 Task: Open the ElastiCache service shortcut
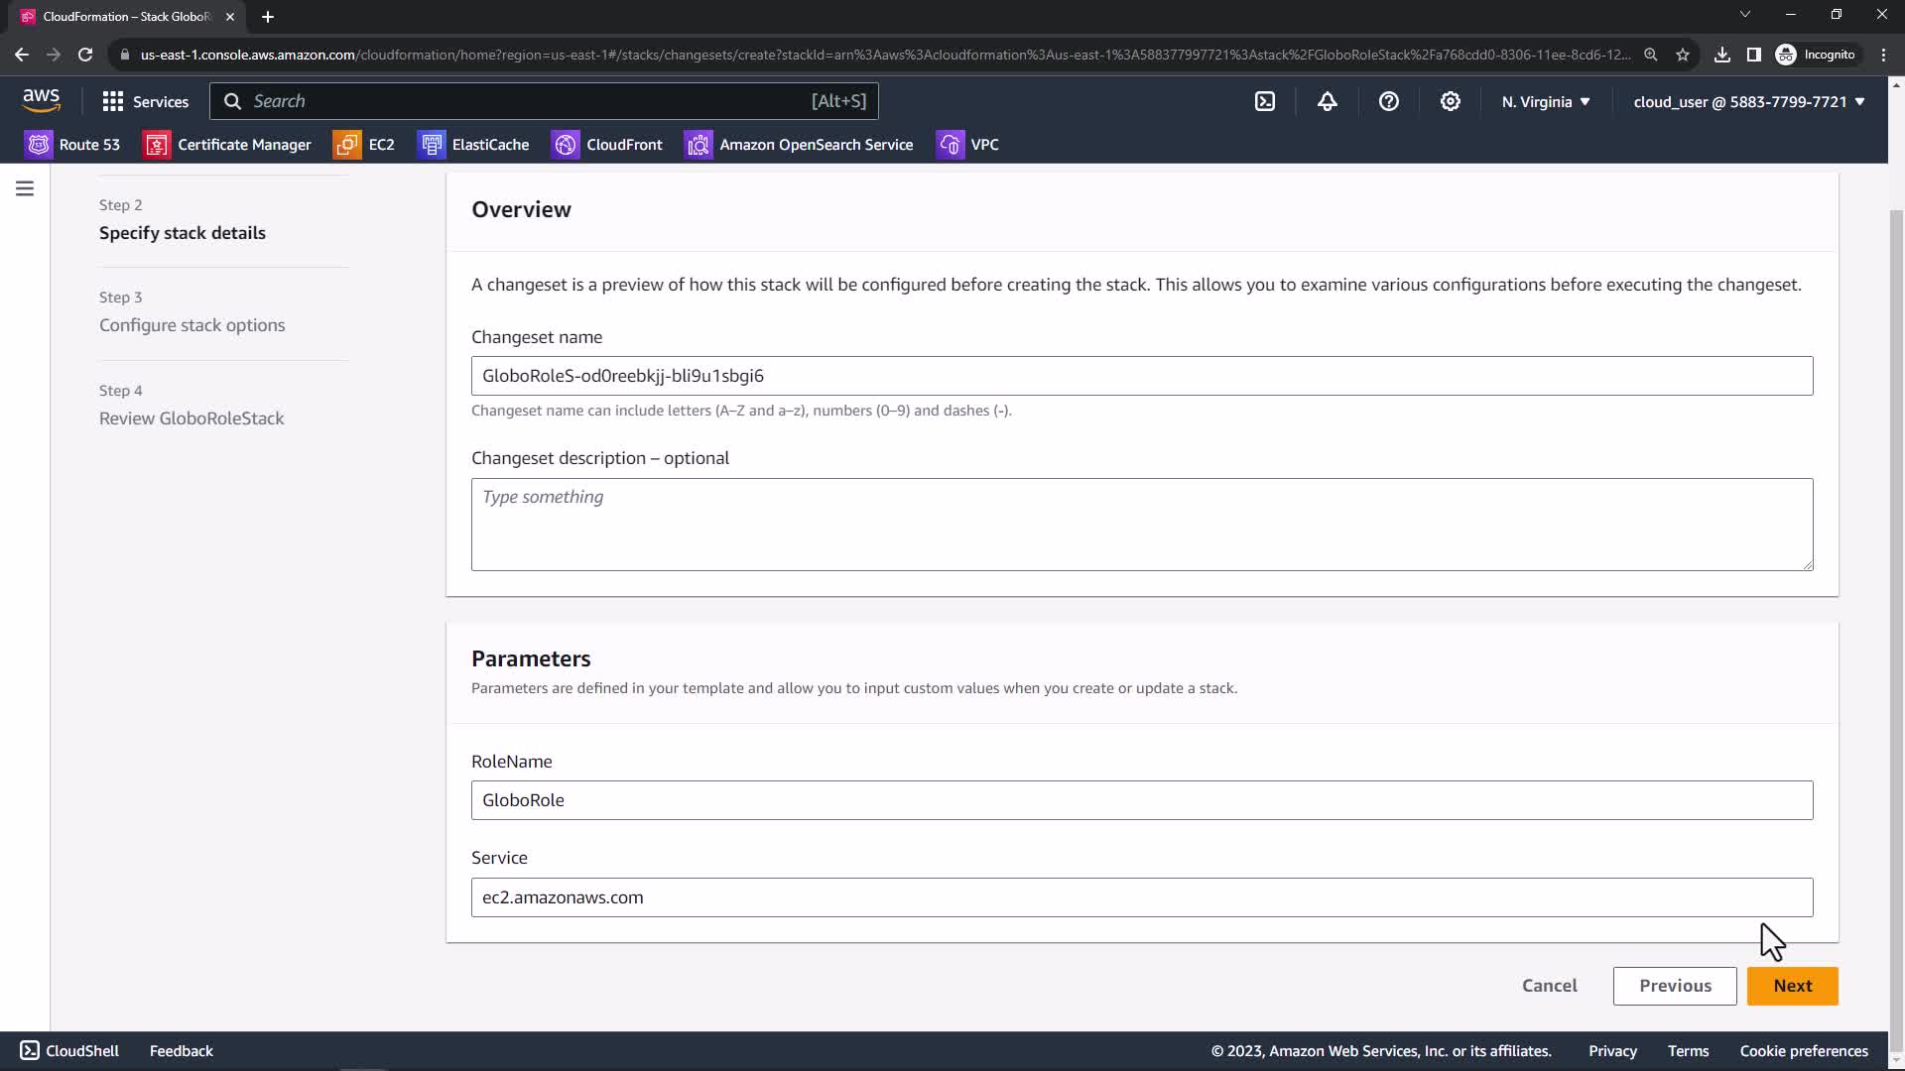click(x=474, y=145)
